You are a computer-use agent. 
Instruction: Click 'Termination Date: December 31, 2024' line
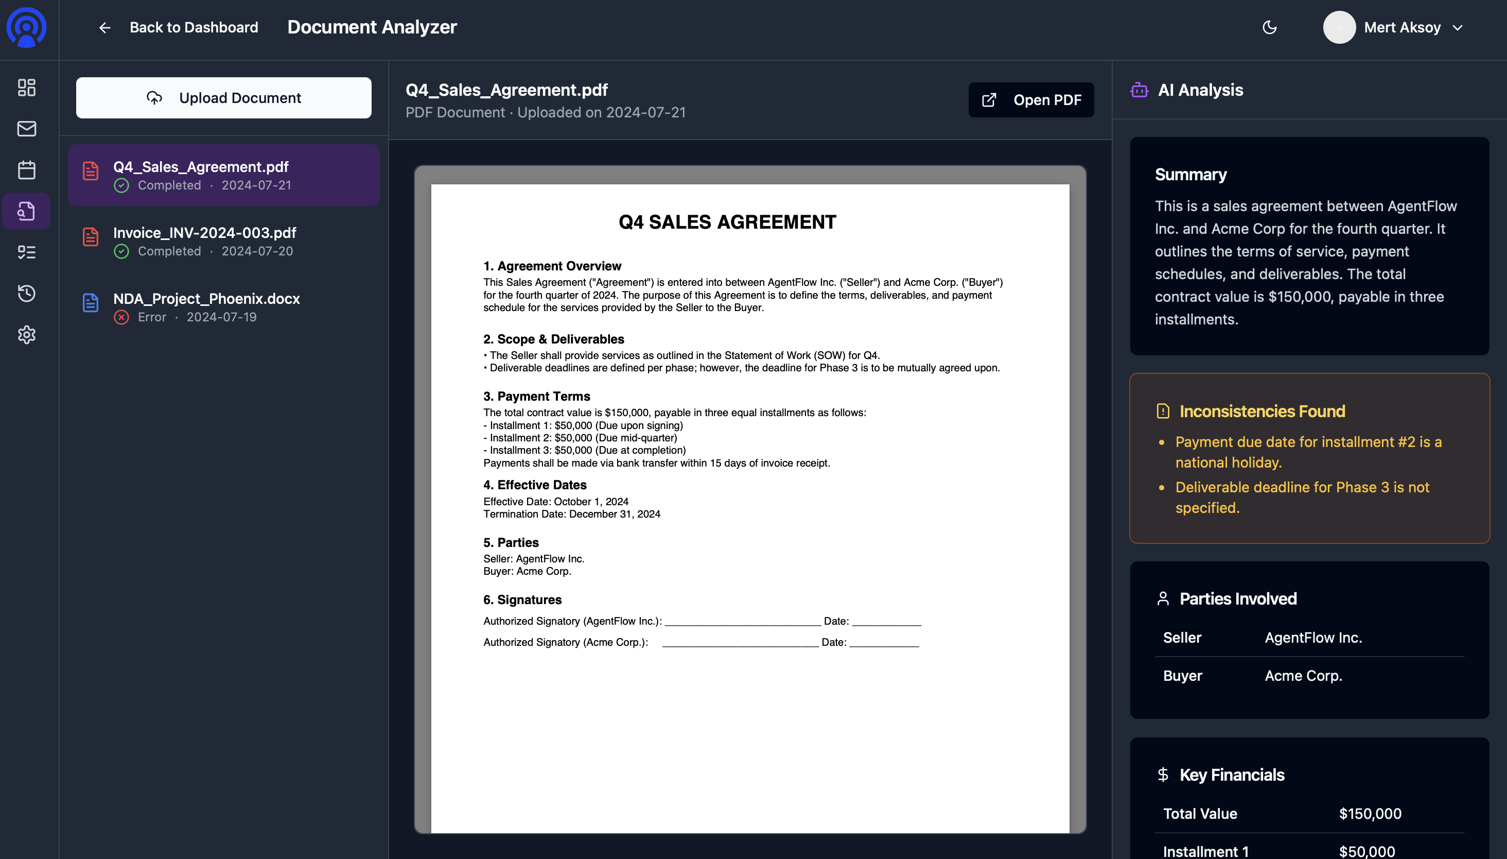click(571, 514)
